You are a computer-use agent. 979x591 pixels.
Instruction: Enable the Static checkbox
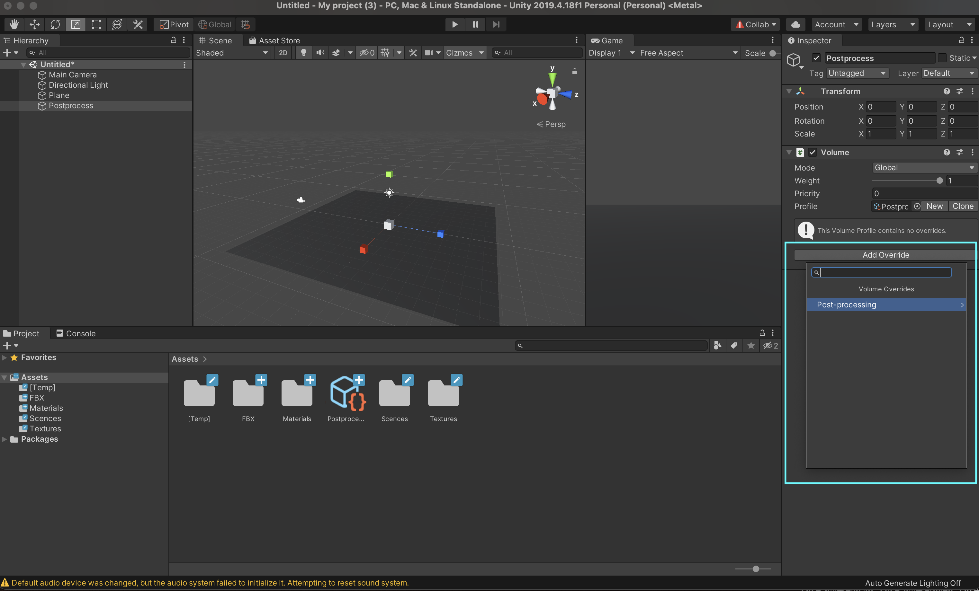[942, 58]
